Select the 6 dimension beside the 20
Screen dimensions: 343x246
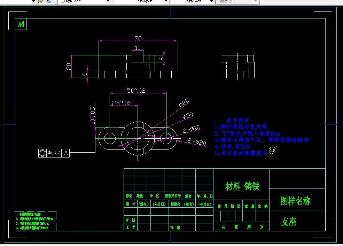tap(85, 75)
